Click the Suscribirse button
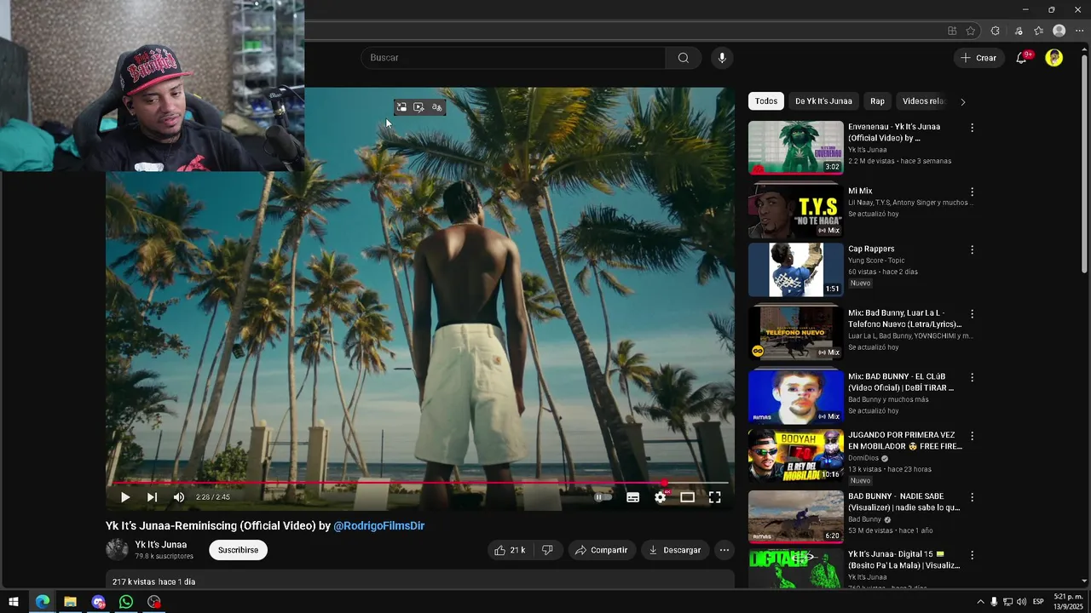1091x613 pixels. tap(238, 550)
